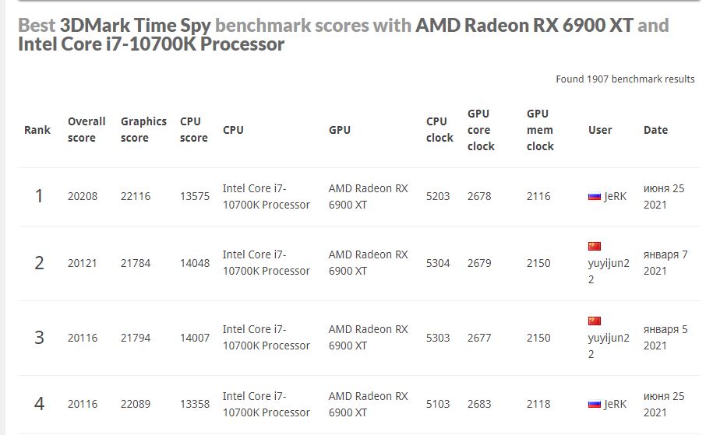Select overall score 20208 in rank 1
The height and width of the screenshot is (435, 713).
tap(83, 197)
